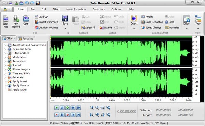Click the quick access Save icon in title bar
205x126 pixels.
pos(38,3)
